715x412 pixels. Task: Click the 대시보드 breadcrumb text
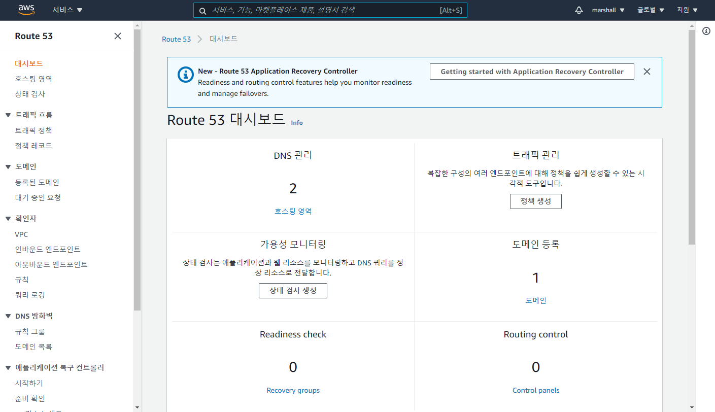coord(223,39)
